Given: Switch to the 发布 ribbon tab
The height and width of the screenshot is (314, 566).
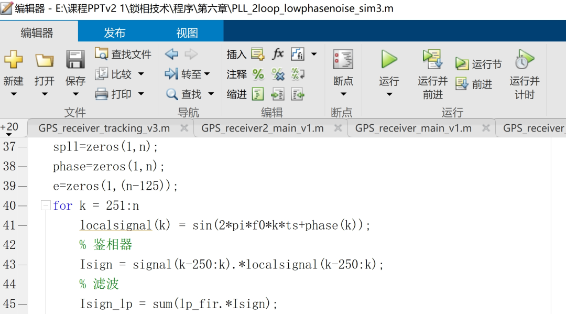Looking at the screenshot, I should pos(114,33).
